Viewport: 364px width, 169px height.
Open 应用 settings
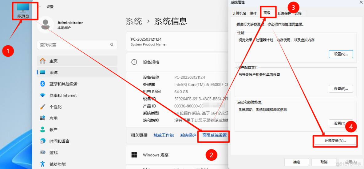pyautogui.click(x=77, y=118)
